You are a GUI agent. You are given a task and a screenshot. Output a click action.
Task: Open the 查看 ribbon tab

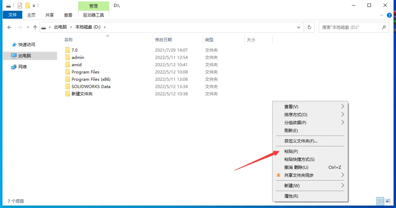[x=68, y=15]
